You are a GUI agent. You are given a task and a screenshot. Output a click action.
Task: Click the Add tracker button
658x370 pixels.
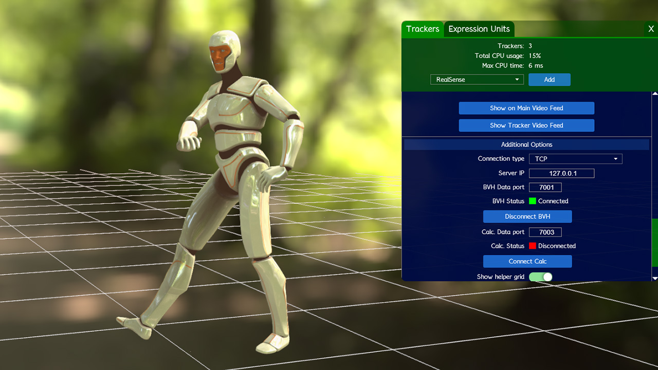[549, 80]
